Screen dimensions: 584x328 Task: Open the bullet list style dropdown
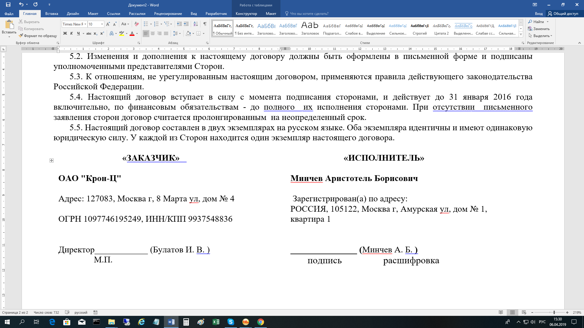(151, 24)
